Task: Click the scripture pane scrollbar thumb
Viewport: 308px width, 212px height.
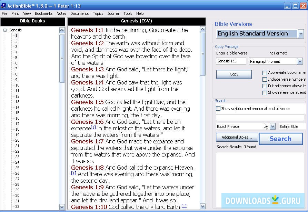Action: tap(203, 54)
